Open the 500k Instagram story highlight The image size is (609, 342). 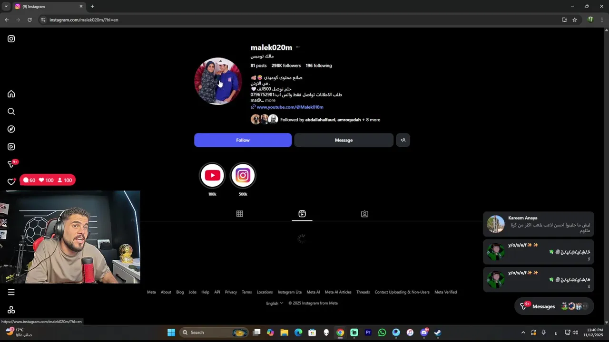[243, 175]
